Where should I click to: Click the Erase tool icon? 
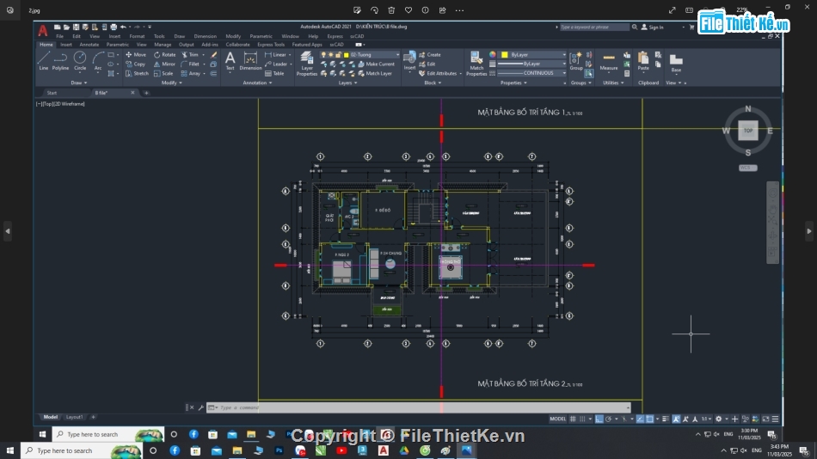(213, 55)
